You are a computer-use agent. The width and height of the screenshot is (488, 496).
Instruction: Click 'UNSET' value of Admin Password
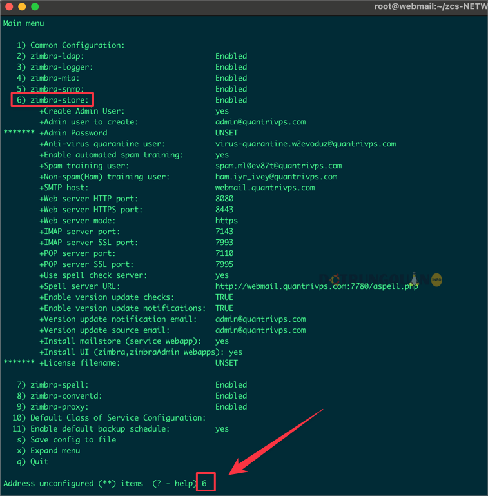(227, 133)
